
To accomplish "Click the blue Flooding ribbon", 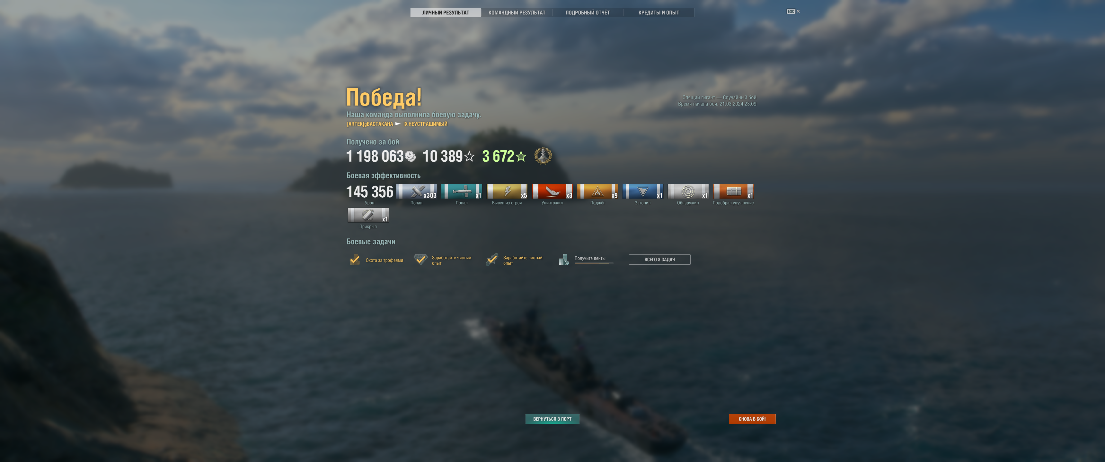I will (x=642, y=191).
